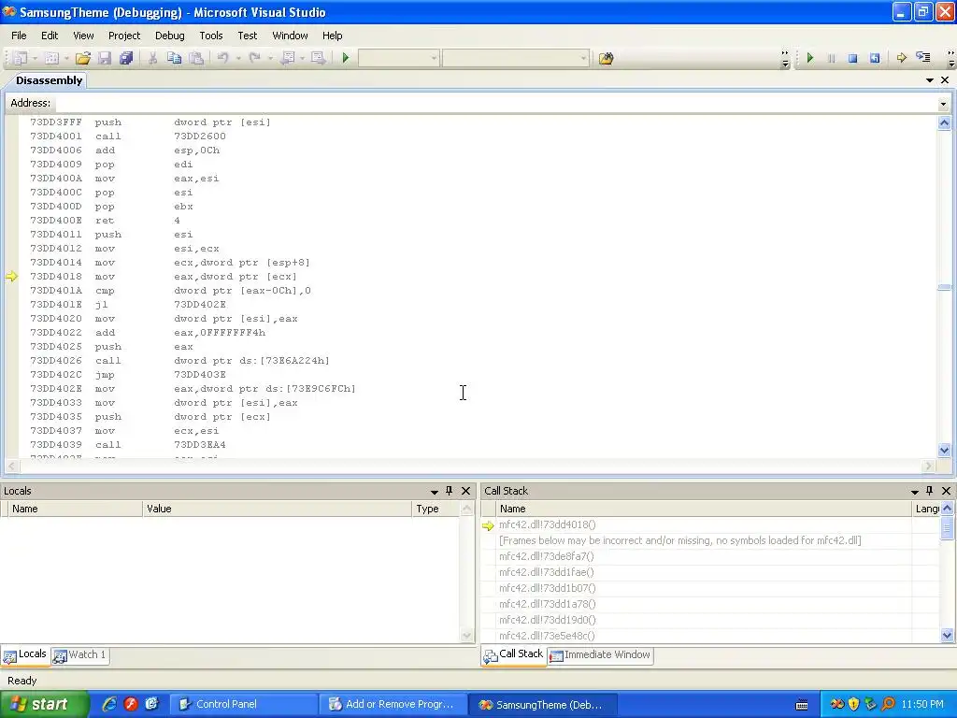
Task: Click the Save All icon
Action: (x=126, y=58)
